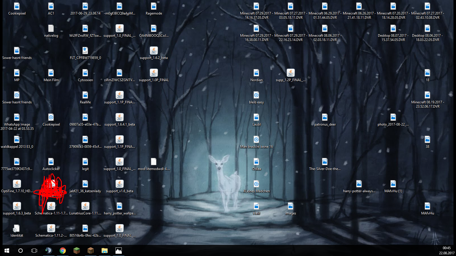Select Minecraft 07.29.2017 - 14.16.37.05.DVR video
Screen dimensions: 456x256
[256, 6]
